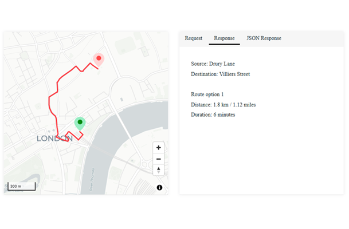The height and width of the screenshot is (229, 349).
Task: Click the Duration: 6 minutes line
Action: (x=213, y=114)
